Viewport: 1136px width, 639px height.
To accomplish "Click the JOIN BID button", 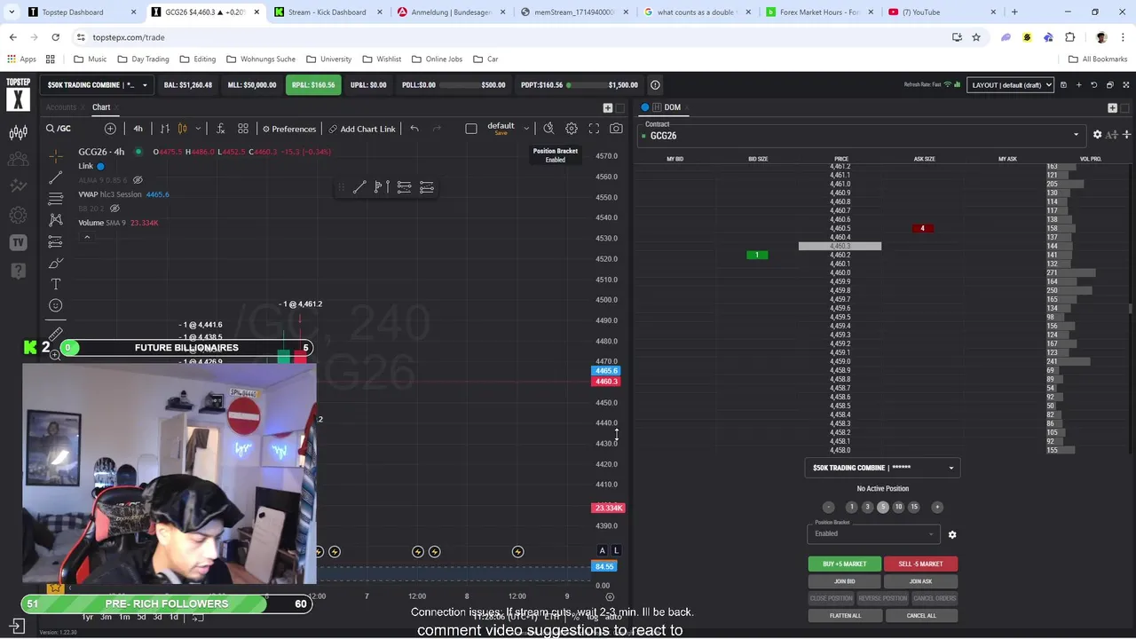I will coord(844,581).
